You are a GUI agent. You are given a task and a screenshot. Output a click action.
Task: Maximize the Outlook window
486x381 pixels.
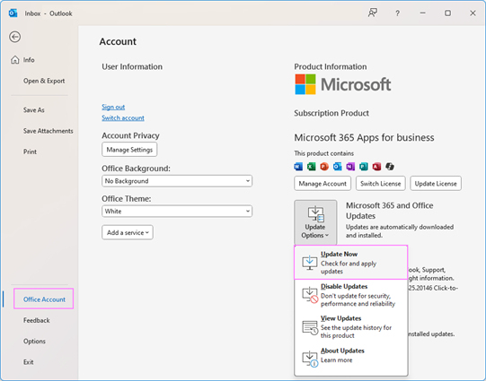click(447, 13)
